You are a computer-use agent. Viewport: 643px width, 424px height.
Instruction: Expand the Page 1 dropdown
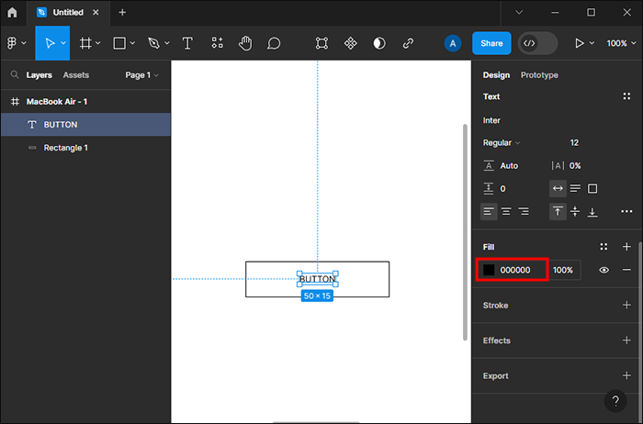141,75
